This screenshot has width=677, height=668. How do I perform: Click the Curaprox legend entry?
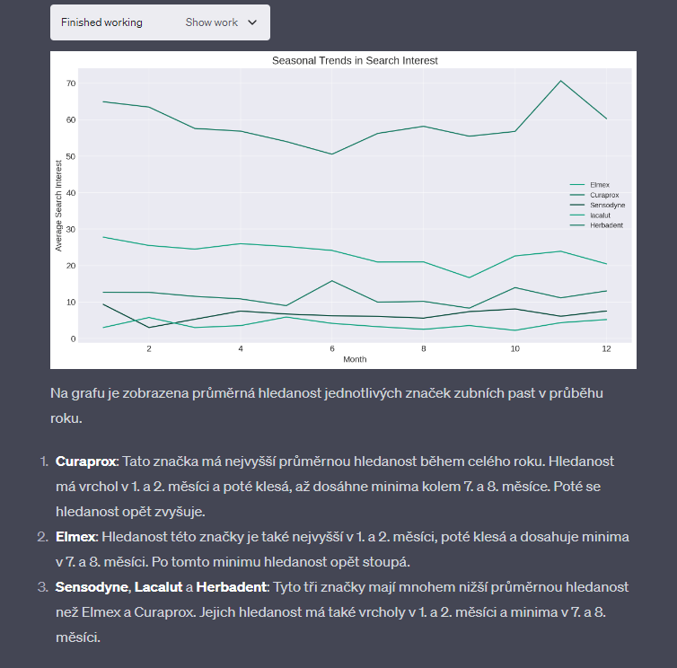click(594, 195)
